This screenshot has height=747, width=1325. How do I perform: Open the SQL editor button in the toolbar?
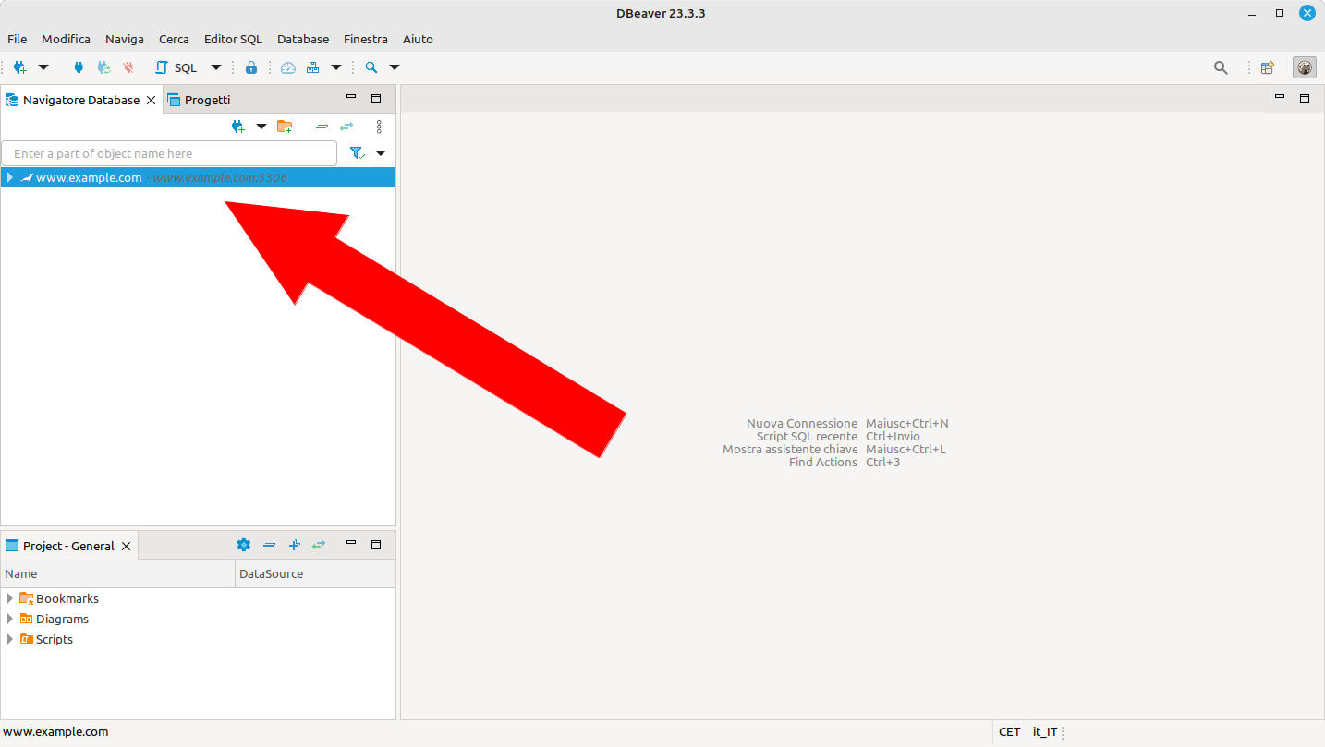tap(176, 67)
